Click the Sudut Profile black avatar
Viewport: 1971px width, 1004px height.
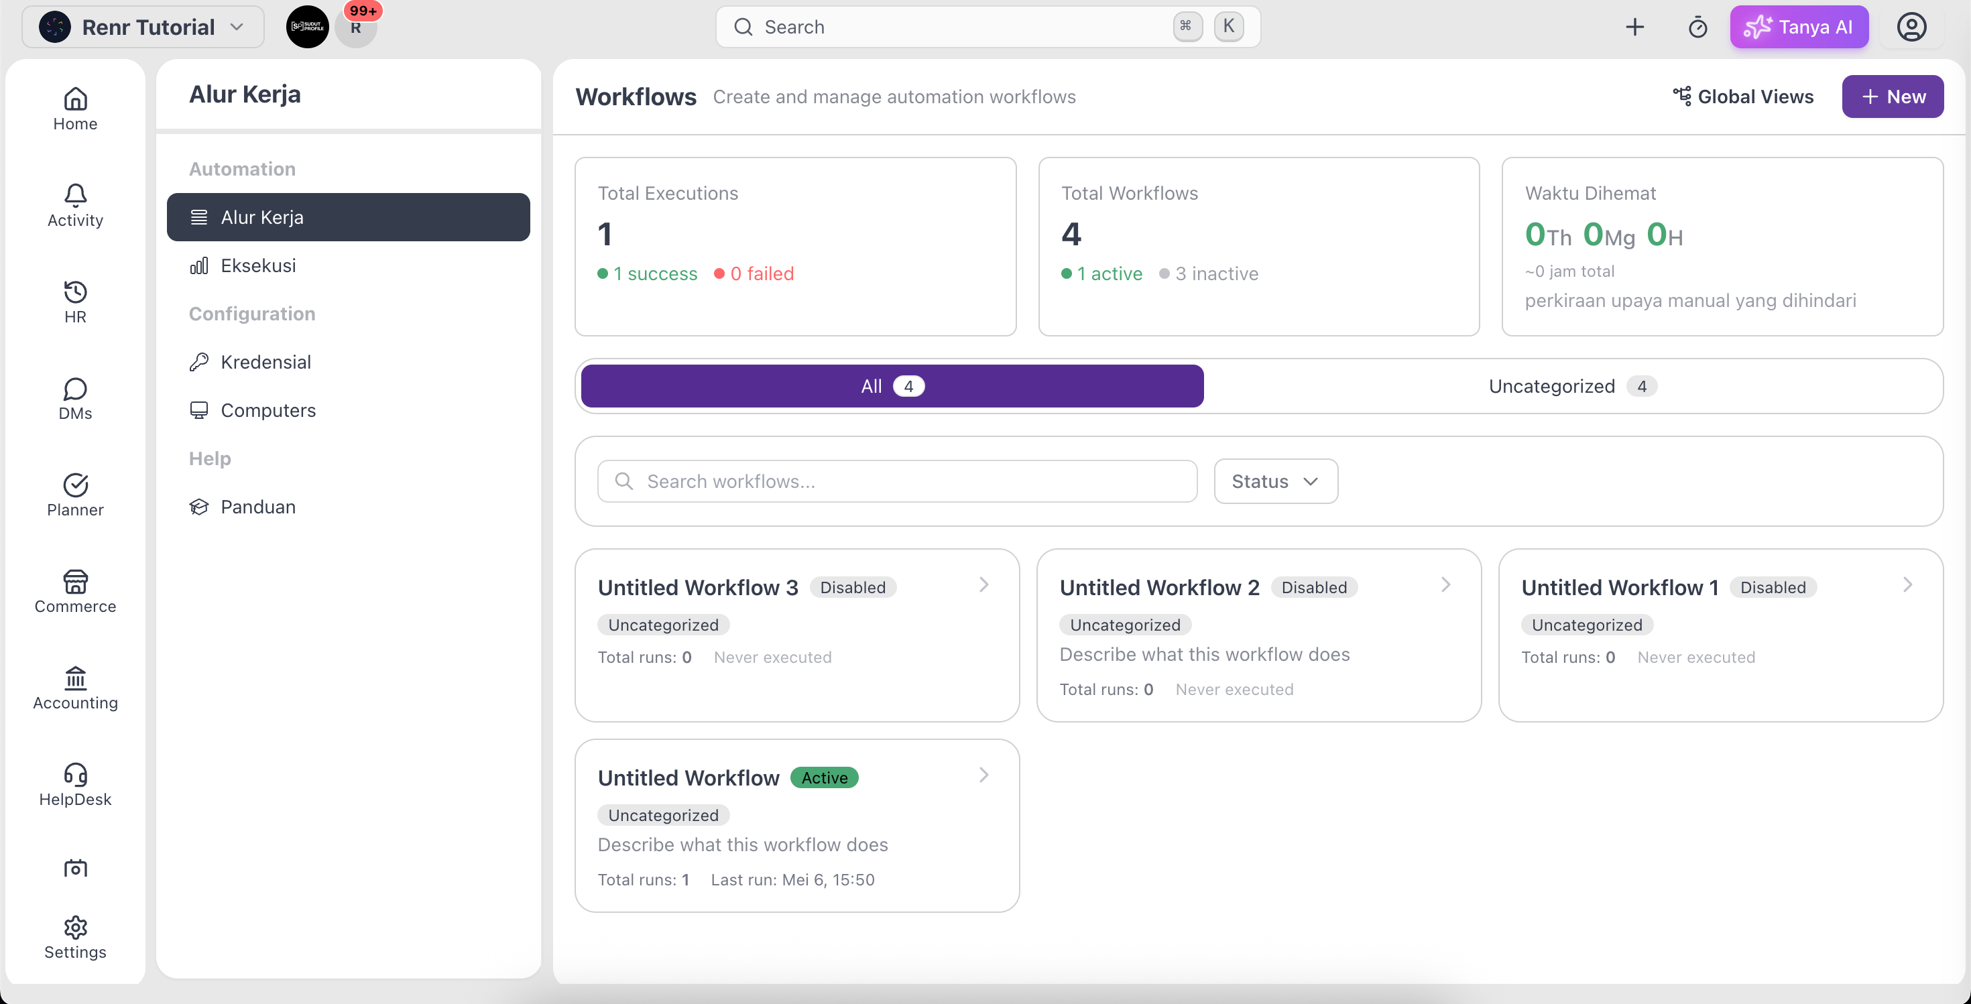click(307, 27)
